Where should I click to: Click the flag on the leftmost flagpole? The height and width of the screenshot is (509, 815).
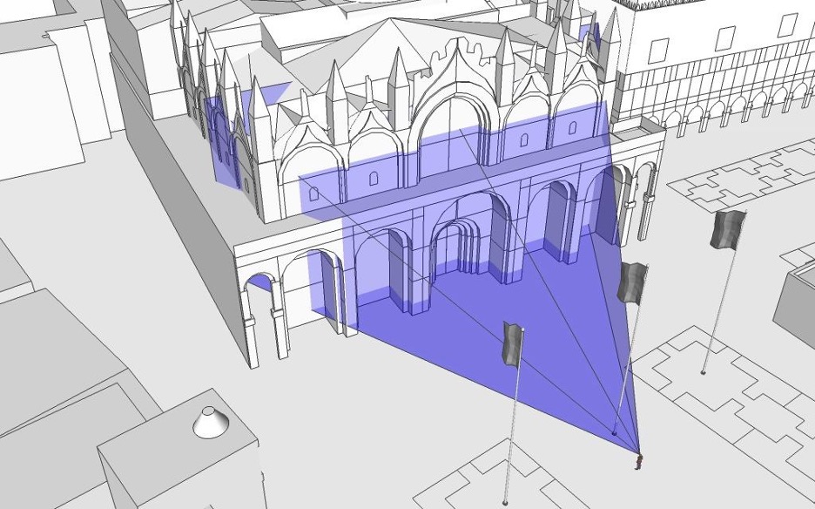[x=513, y=344]
